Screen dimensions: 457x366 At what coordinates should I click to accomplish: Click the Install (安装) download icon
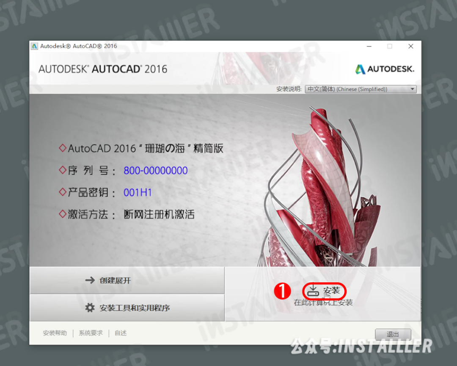point(313,290)
